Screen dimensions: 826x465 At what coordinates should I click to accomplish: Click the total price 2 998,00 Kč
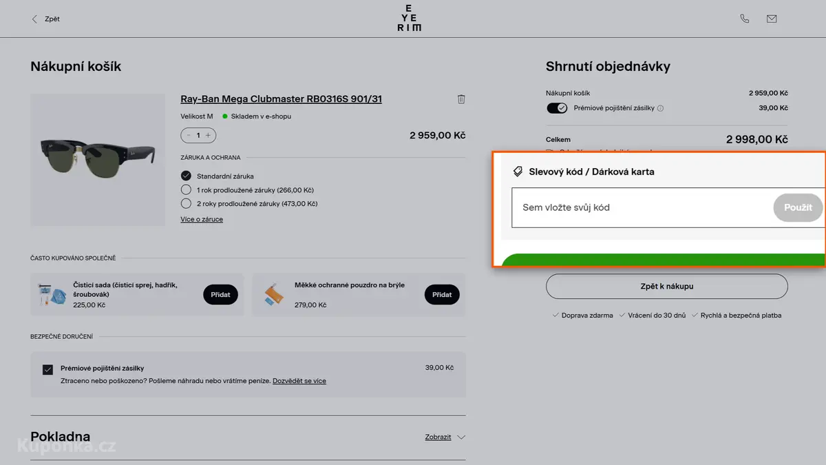point(756,139)
